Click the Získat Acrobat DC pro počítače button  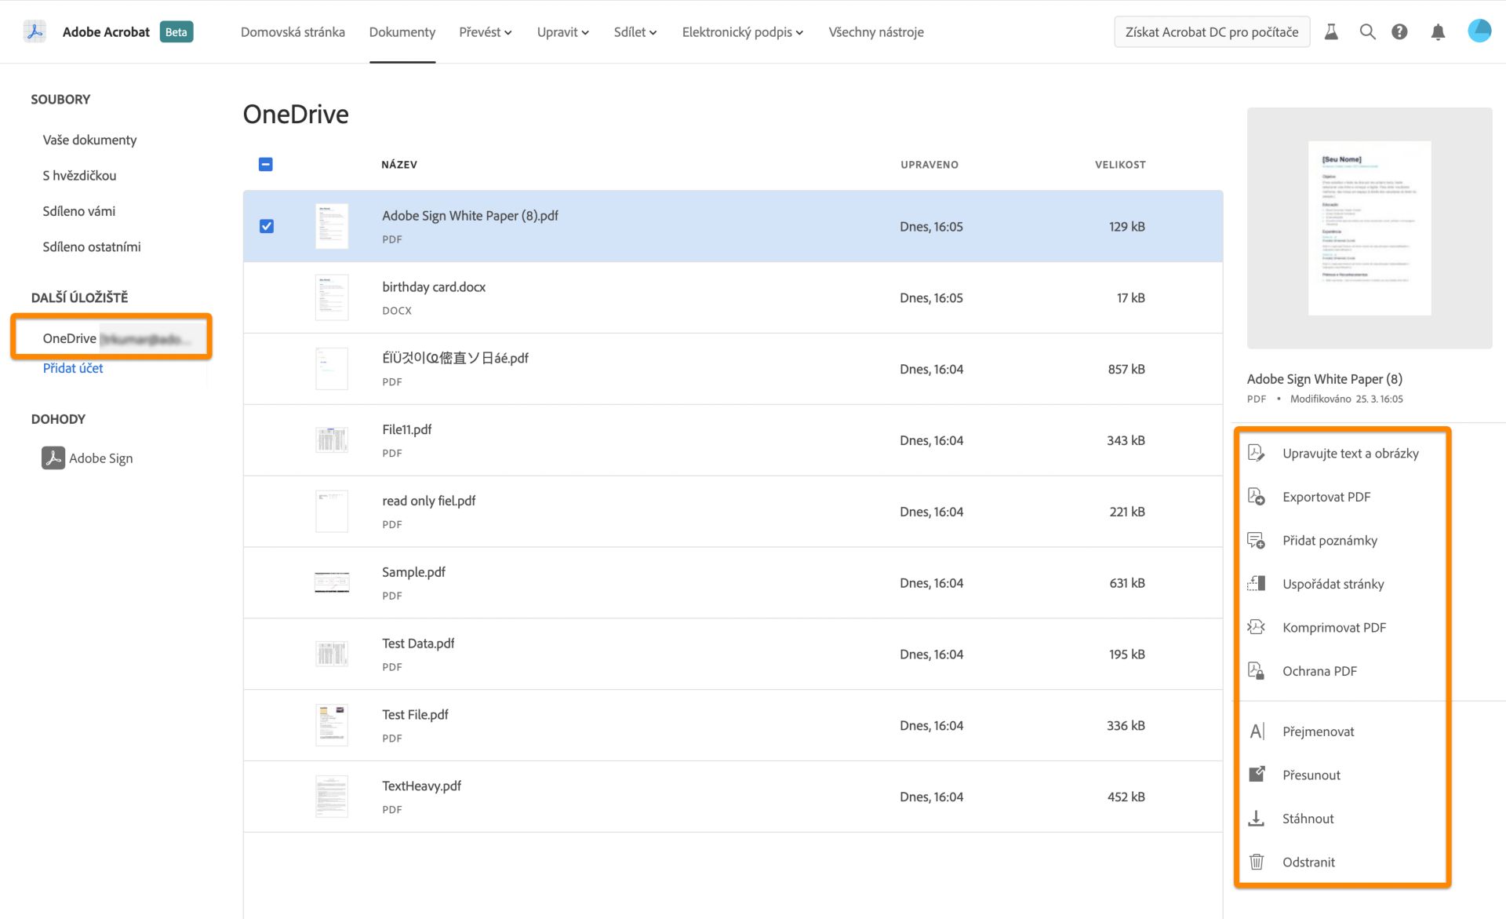pos(1212,32)
